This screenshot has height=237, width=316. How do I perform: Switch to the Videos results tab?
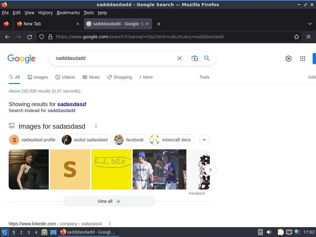point(65,77)
